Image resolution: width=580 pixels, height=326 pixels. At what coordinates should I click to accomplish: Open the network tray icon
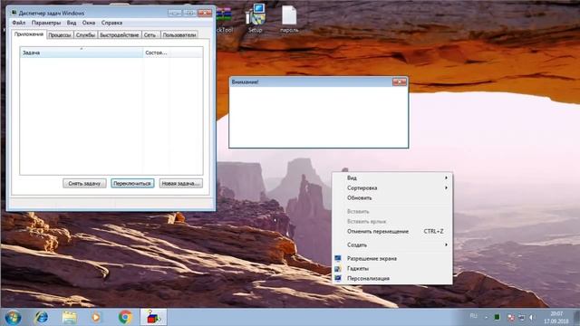click(521, 317)
